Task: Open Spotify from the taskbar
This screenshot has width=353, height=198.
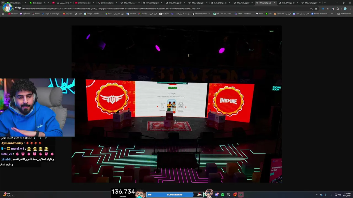Action: [223, 195]
